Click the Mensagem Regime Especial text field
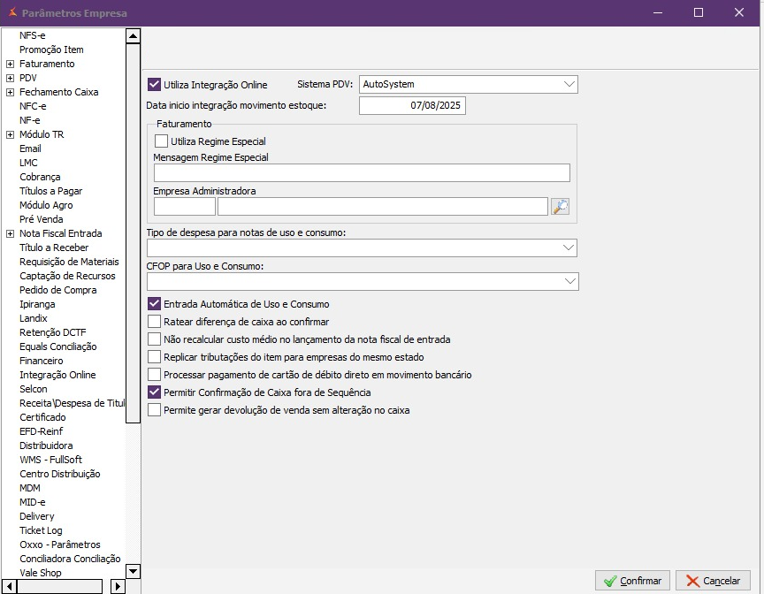 [362, 173]
